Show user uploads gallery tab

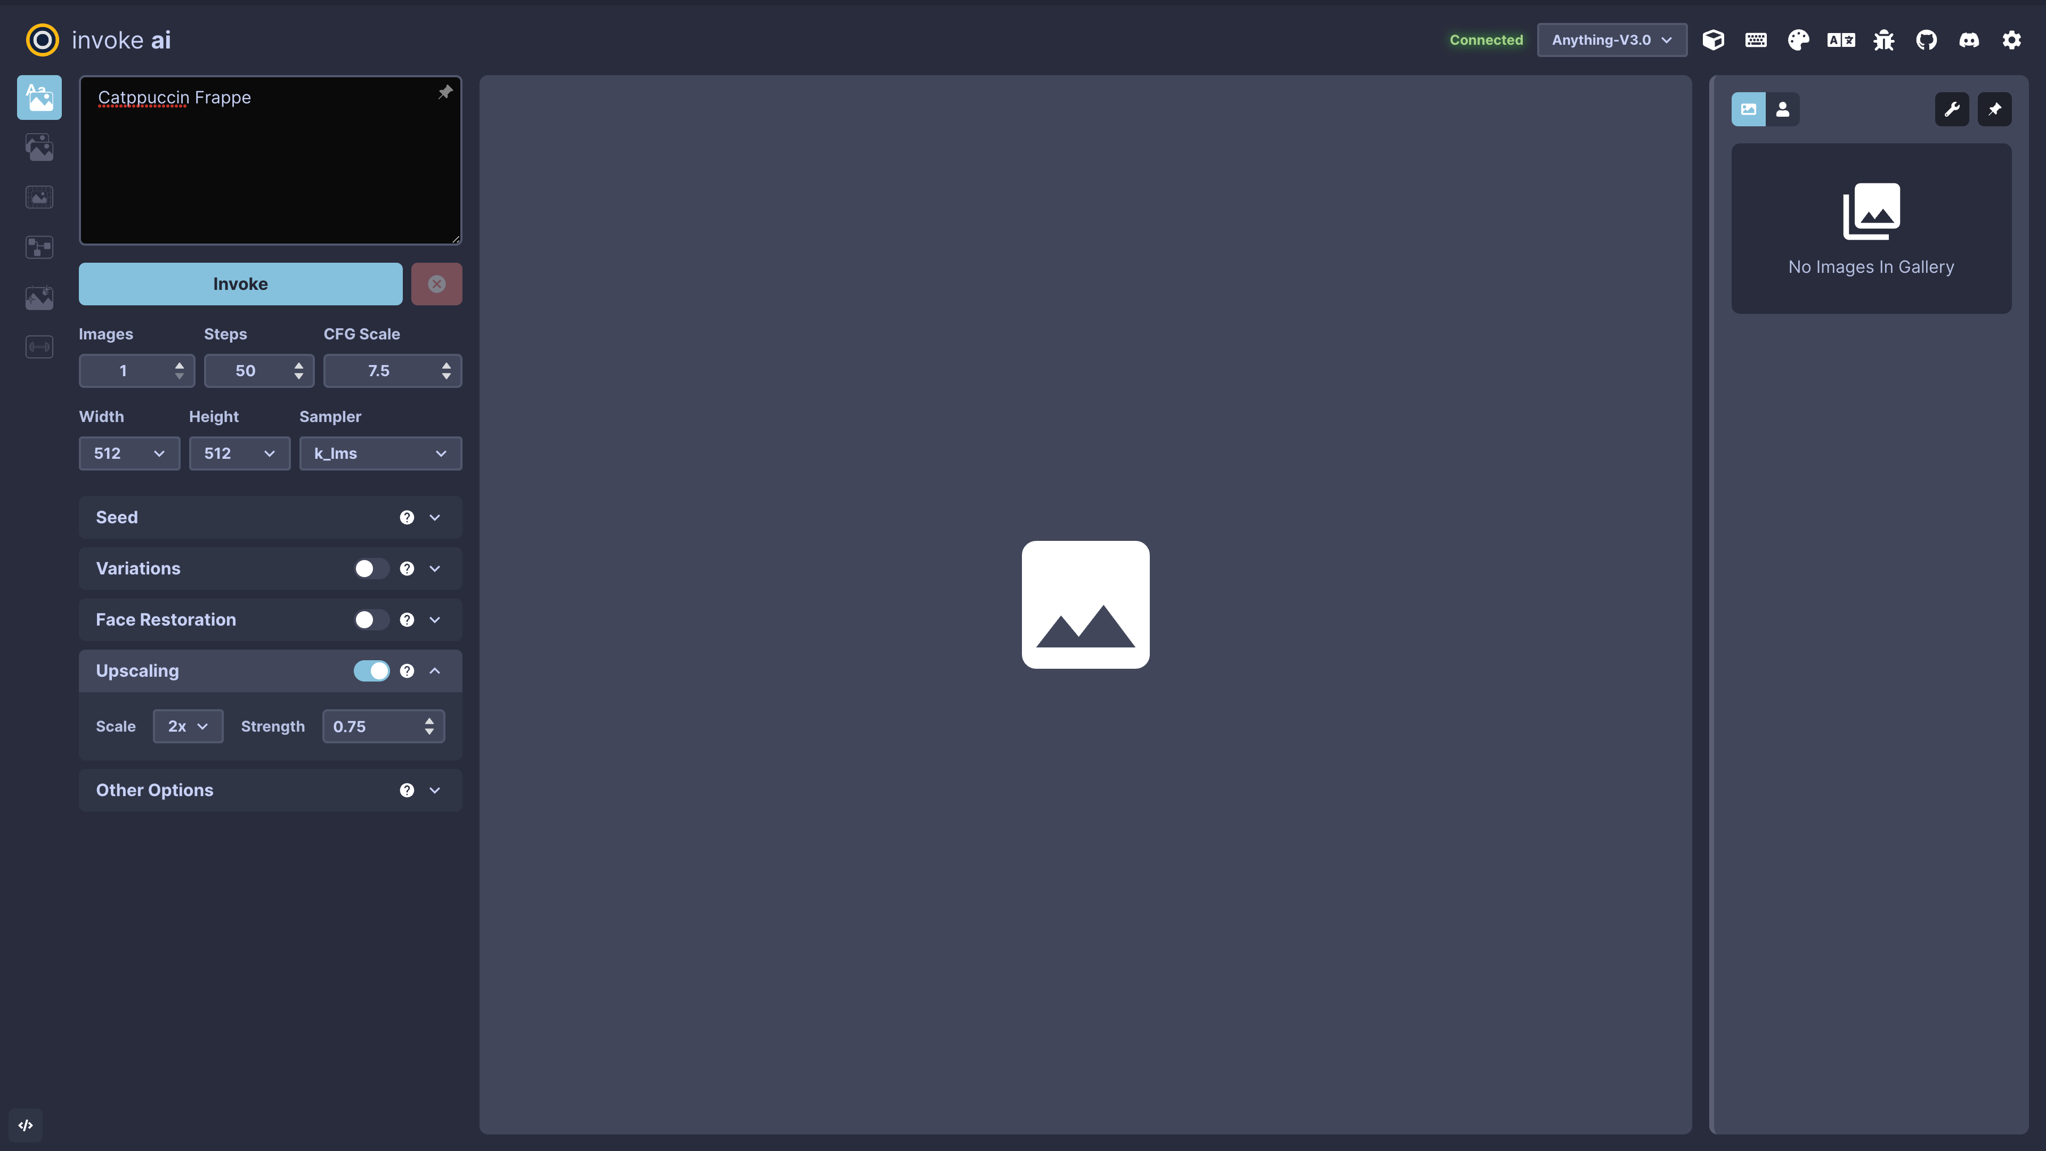tap(1782, 110)
